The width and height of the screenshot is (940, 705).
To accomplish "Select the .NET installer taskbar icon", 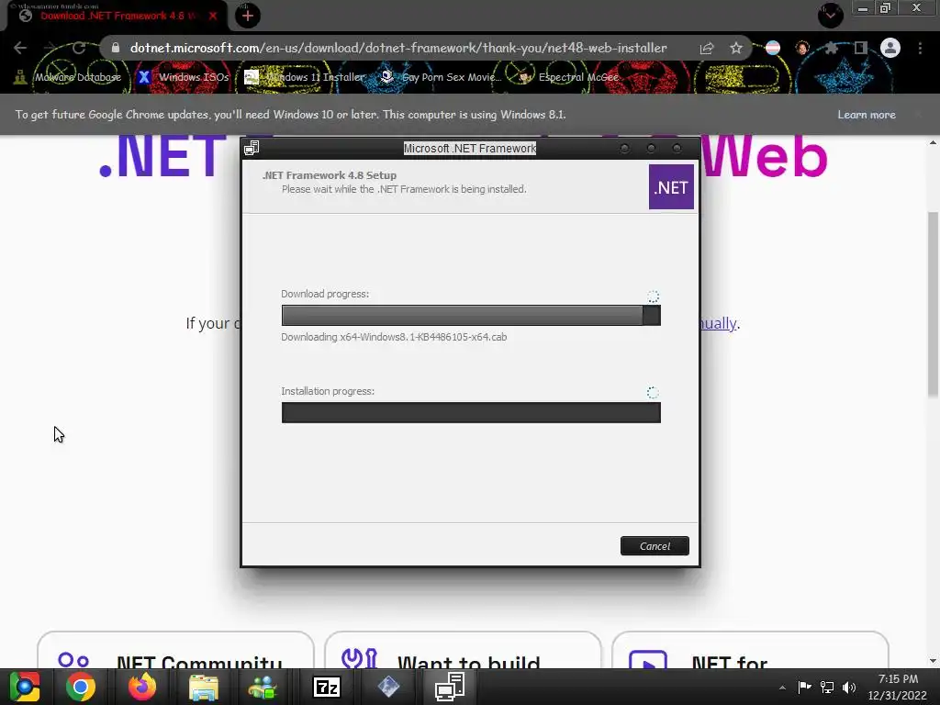I will pyautogui.click(x=450, y=687).
